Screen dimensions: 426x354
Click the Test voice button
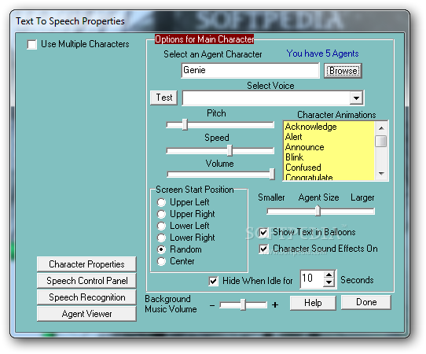[163, 98]
